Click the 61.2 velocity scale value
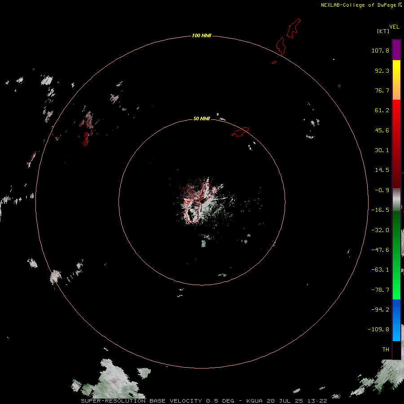 point(382,110)
